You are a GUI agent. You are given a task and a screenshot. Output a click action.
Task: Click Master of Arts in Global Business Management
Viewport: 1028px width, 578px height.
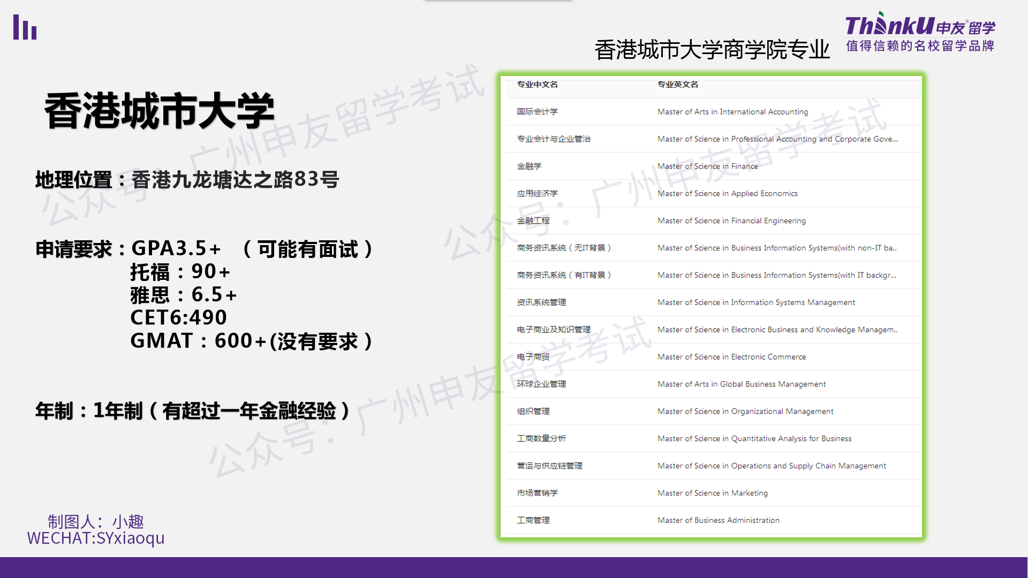click(742, 384)
